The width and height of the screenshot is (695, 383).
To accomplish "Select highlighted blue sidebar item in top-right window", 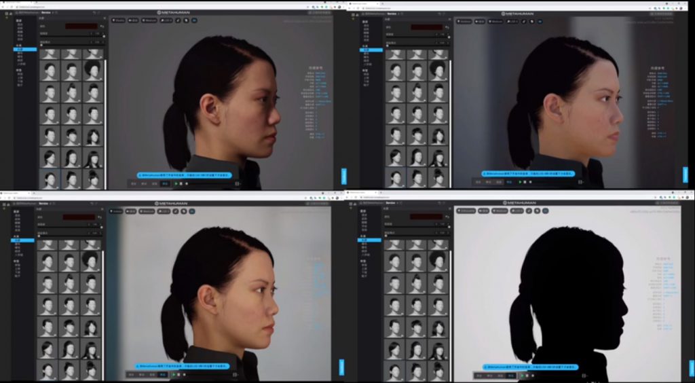I will pos(371,50).
